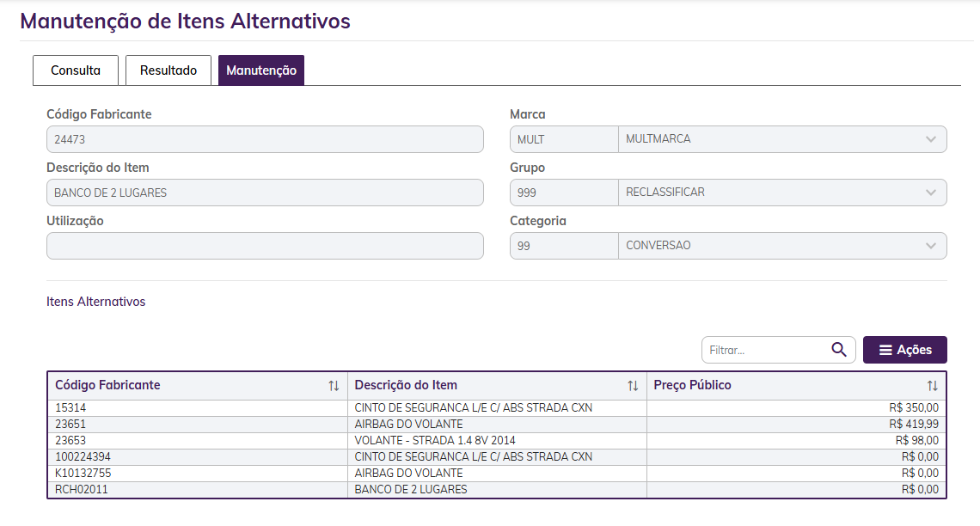The image size is (980, 526).
Task: Sort by Código Fabricante column arrows
Action: pyautogui.click(x=334, y=386)
